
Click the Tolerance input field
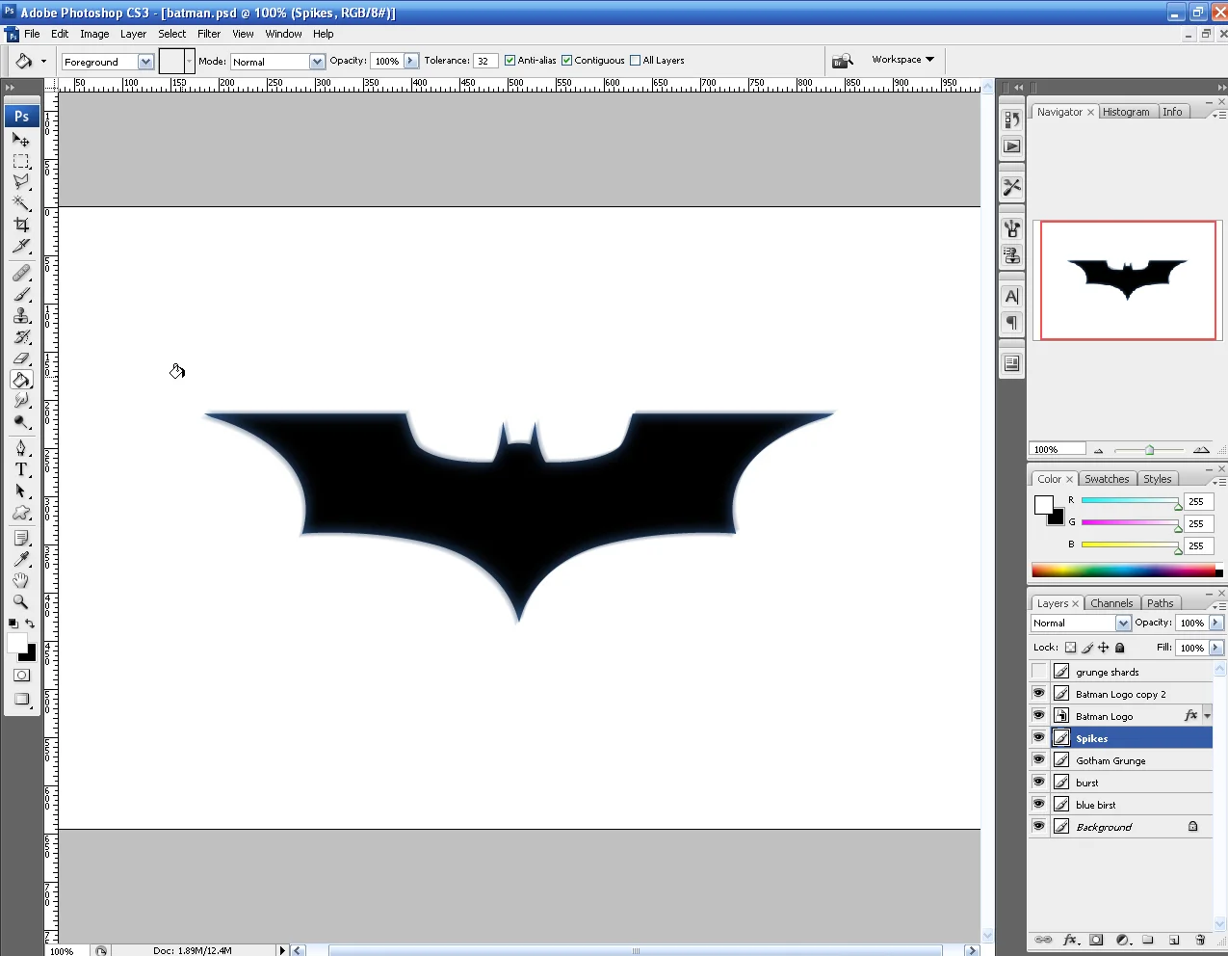485,61
